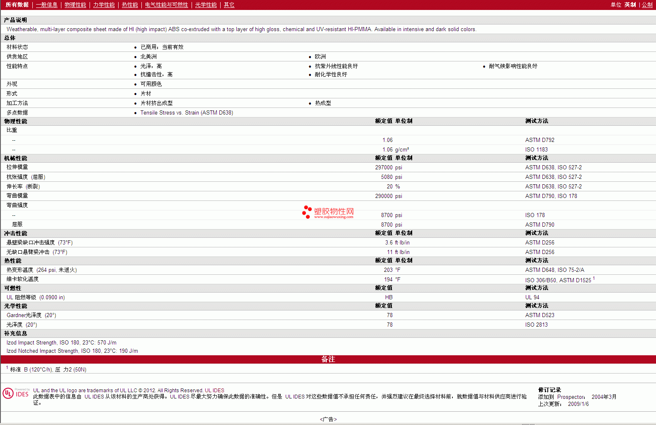This screenshot has height=425, width=656.
Task: Select the 热性能 tab
Action: pos(130,5)
